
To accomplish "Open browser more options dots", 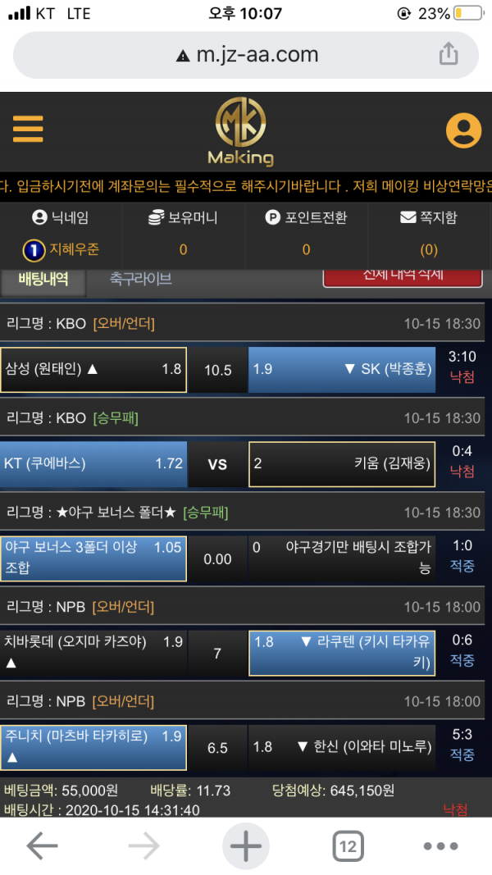I will [x=440, y=846].
